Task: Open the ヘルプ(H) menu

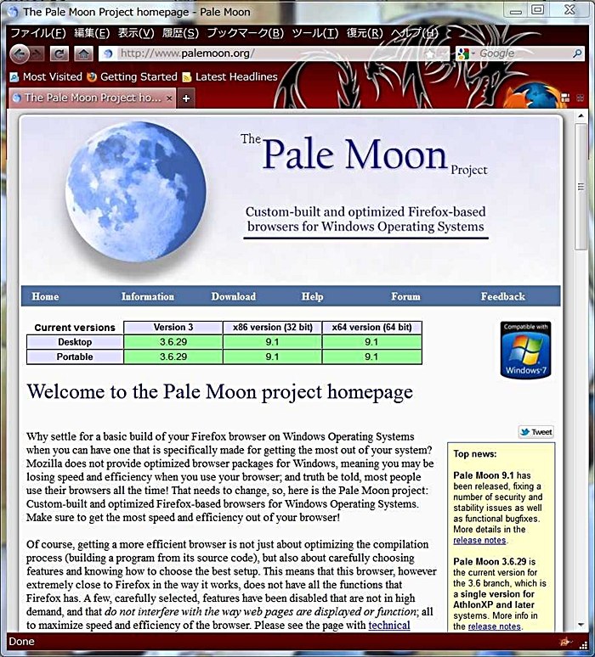Action: pos(415,33)
